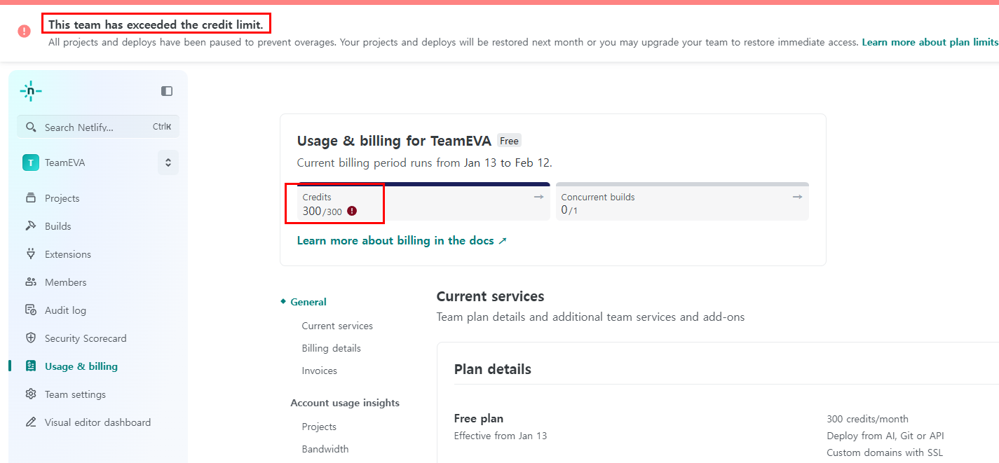Image resolution: width=999 pixels, height=463 pixels.
Task: Open the 'Learn more about plan limits' link
Action: [930, 42]
